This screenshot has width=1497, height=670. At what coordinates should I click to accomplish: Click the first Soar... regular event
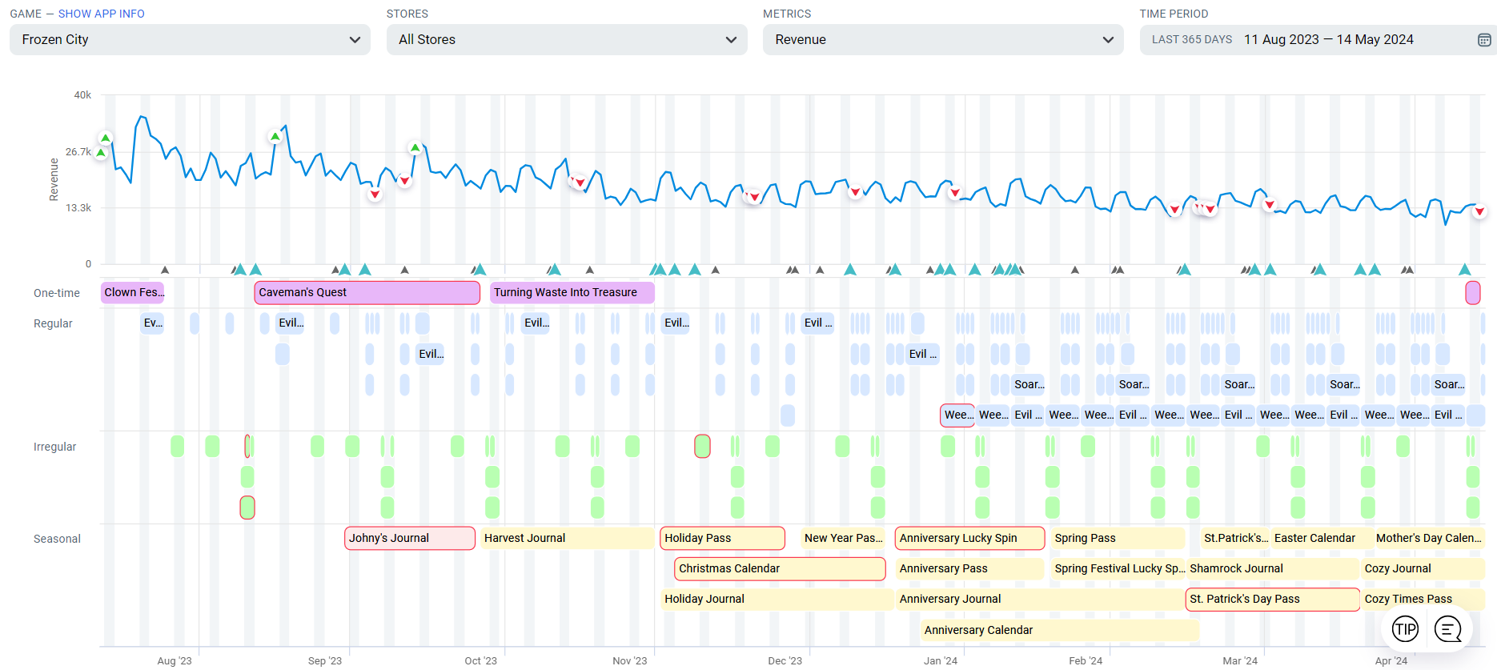(1029, 384)
